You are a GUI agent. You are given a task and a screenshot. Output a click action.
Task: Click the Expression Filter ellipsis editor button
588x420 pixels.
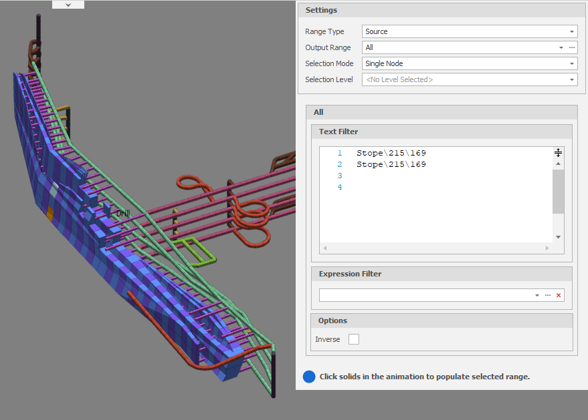click(548, 295)
